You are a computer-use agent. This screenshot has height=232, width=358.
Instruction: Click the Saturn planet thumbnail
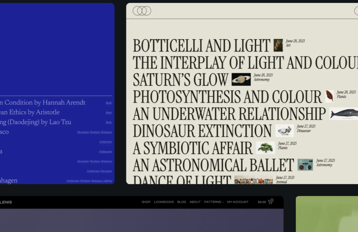241,79
